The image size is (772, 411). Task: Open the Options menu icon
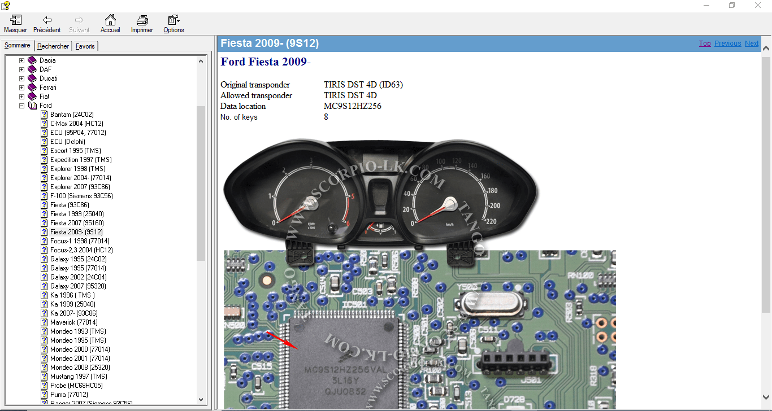pyautogui.click(x=173, y=24)
